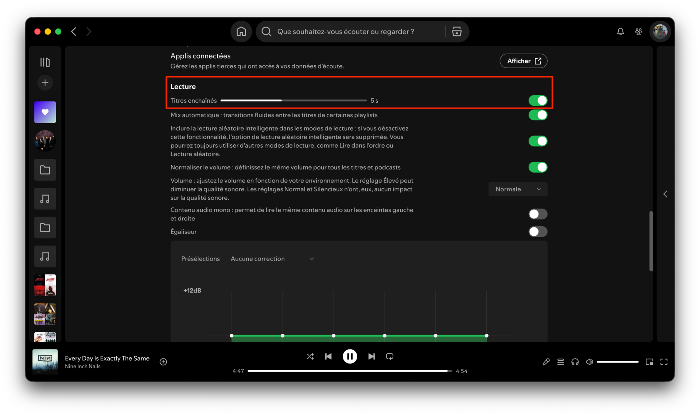Open notifications bell
The image size is (700, 415).
click(x=621, y=32)
